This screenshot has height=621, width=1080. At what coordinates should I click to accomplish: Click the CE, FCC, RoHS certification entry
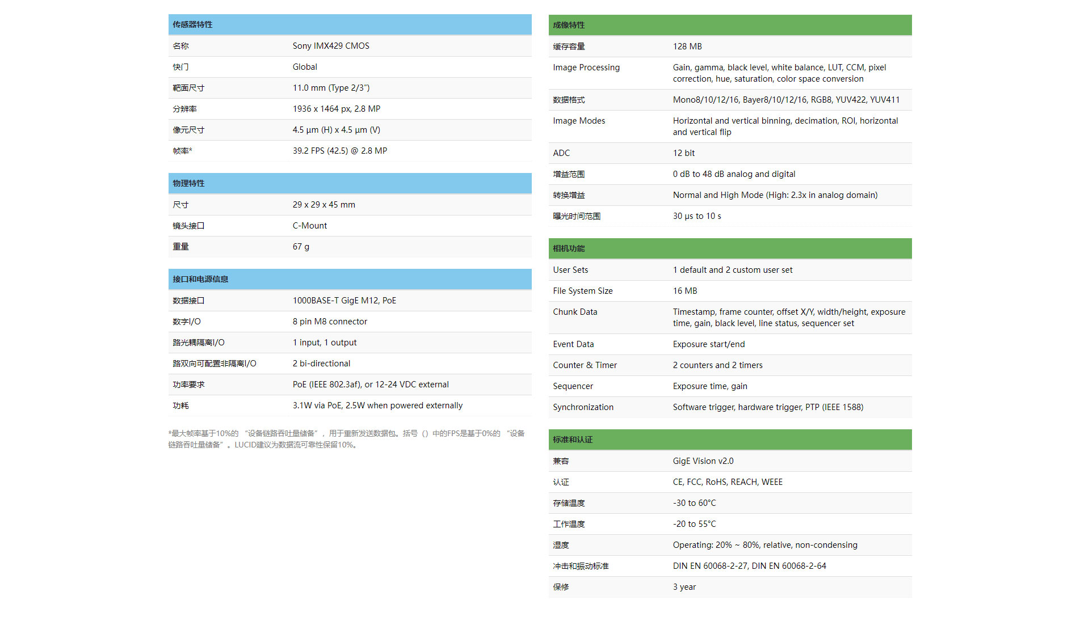pyautogui.click(x=727, y=481)
